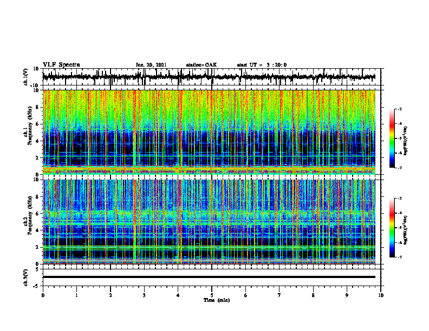Viewport: 429px width, 331px height.
Task: Click the ch.1 spectrogram color scale bar
Action: 392,138
